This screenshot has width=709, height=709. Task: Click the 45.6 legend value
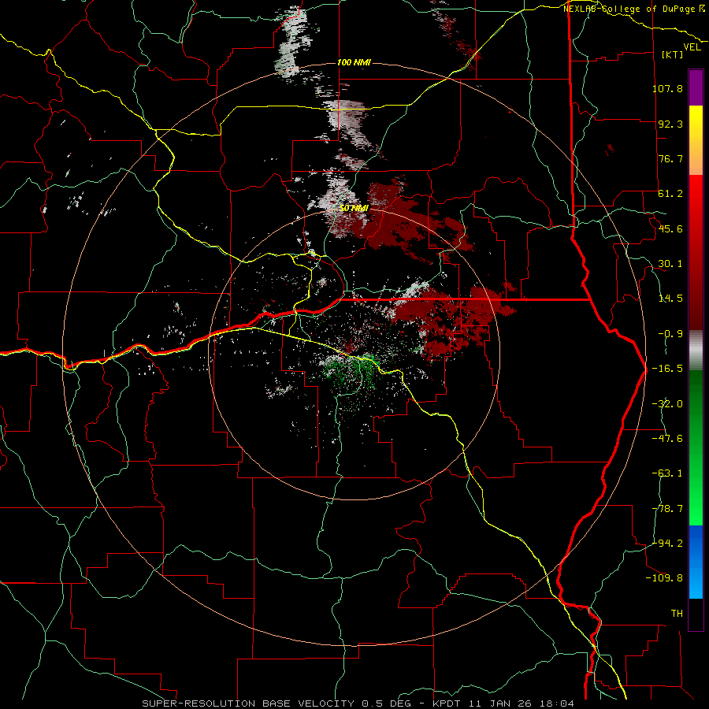point(670,228)
